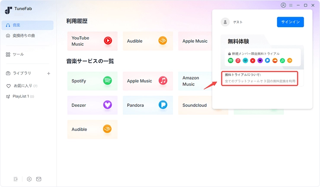The height and width of the screenshot is (187, 320).
Task: Open お気に入り favorites list
Action: [22, 86]
